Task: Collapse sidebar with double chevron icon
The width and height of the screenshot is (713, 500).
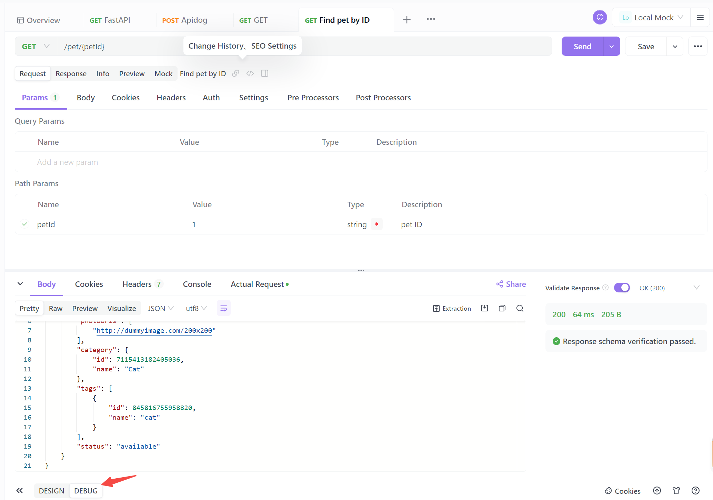Action: [20, 490]
